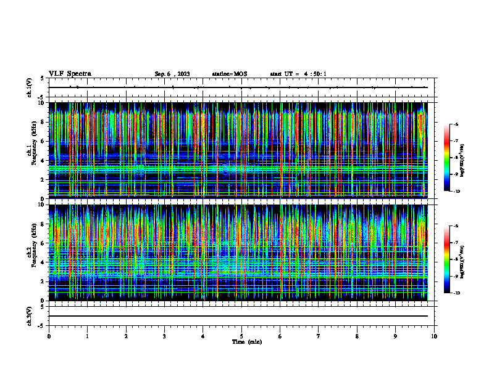Click the "start UT = 4 : 50: 1" text

coord(298,74)
